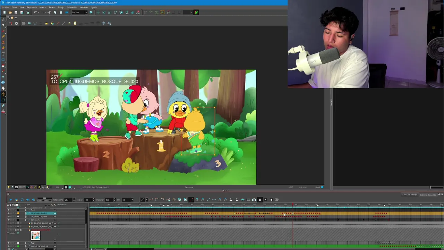Expand the CH_CHARLI layer group
The image size is (444, 250).
pos(26,213)
